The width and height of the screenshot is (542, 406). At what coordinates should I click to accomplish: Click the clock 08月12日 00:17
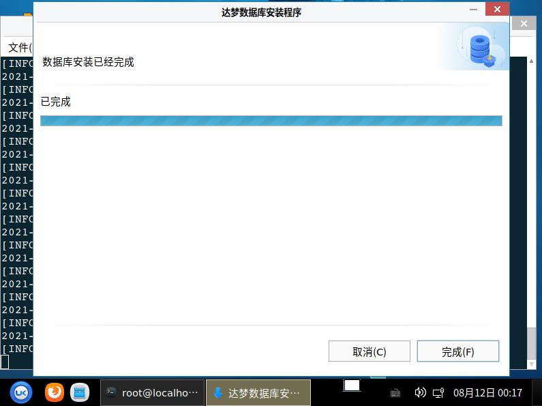tap(487, 393)
